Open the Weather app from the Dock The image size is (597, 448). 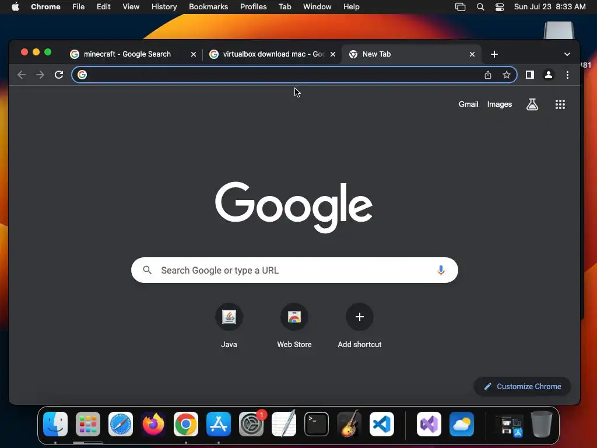coord(462,424)
